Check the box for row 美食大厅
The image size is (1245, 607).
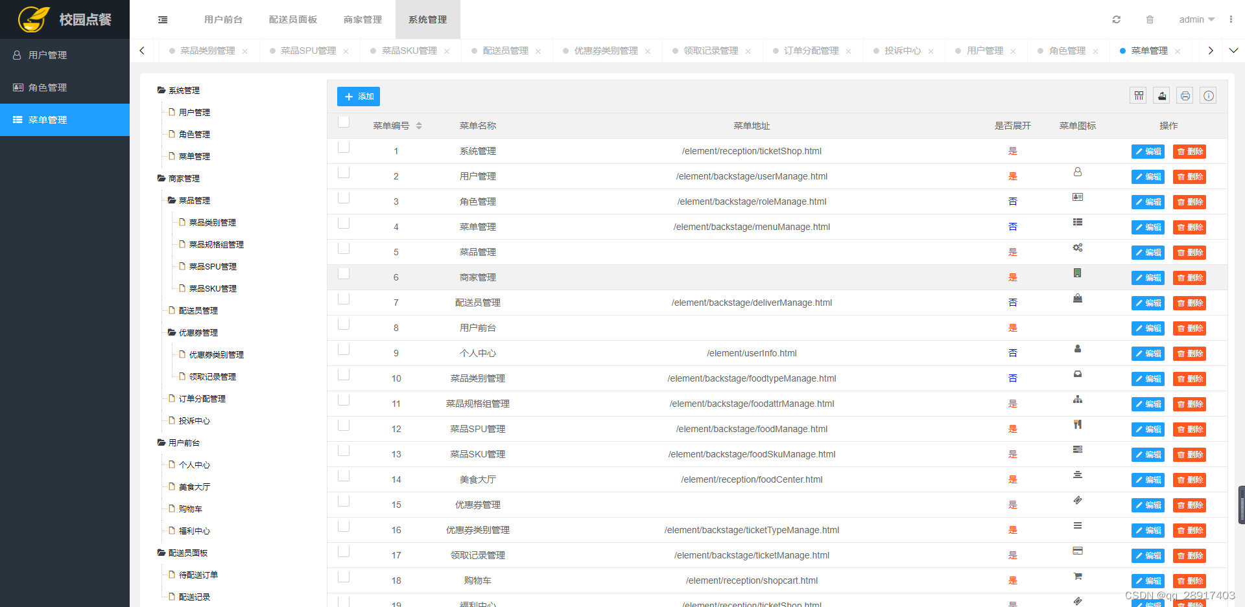(344, 475)
